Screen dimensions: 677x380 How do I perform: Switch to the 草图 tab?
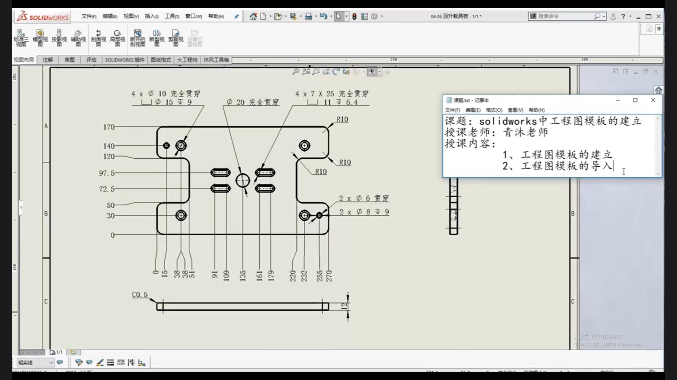69,60
